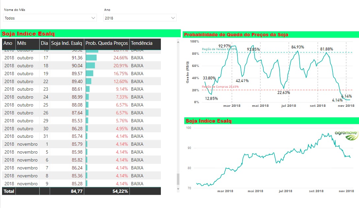Open the Nome do Mês dropdown chevron
The height and width of the screenshot is (208, 359).
click(93, 18)
